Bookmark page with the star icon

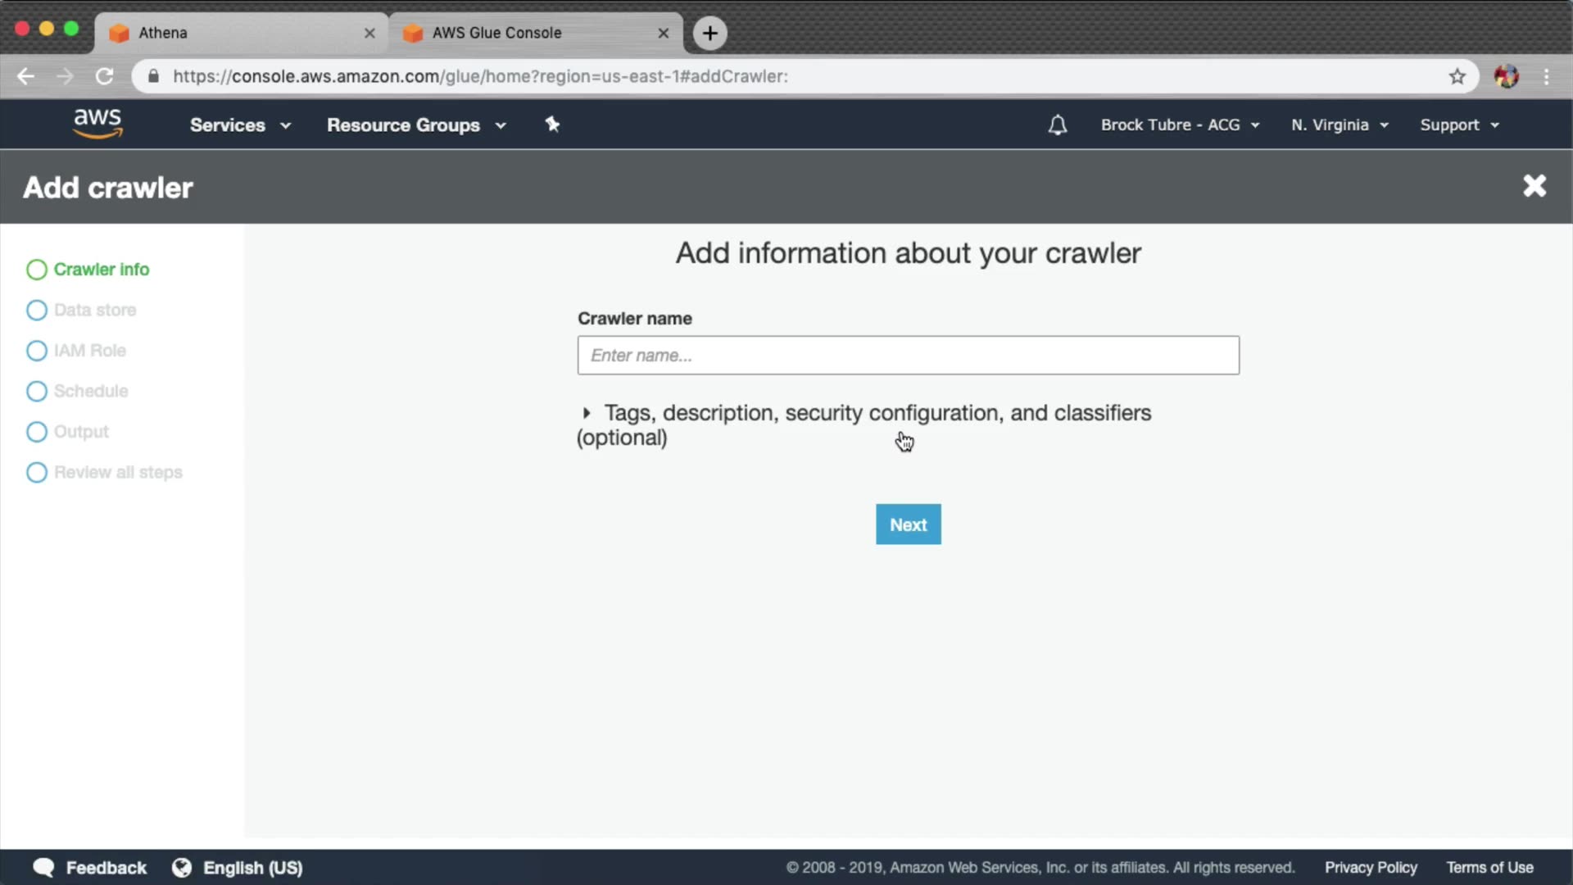pyautogui.click(x=1457, y=76)
